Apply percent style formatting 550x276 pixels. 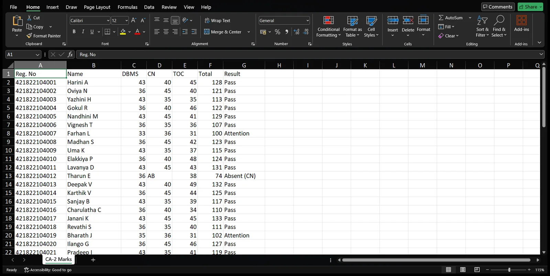(x=277, y=32)
